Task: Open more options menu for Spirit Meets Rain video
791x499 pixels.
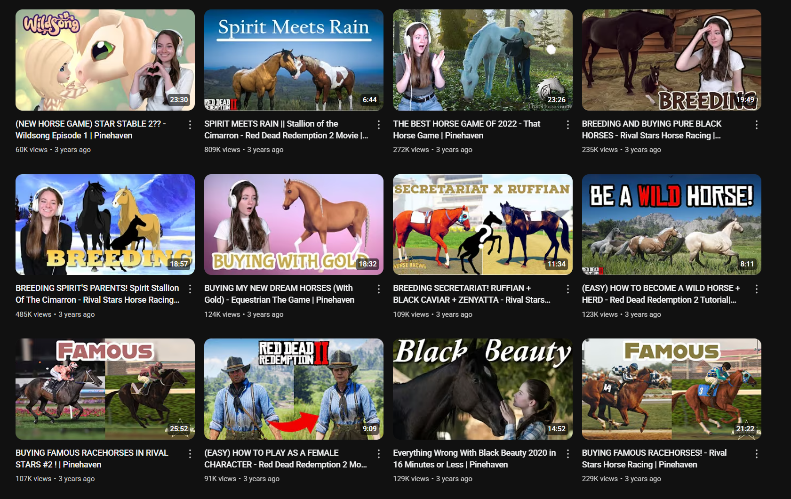Action: click(x=378, y=125)
